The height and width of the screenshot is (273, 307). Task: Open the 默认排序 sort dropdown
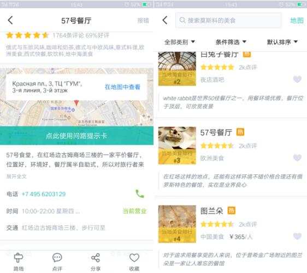click(x=282, y=42)
